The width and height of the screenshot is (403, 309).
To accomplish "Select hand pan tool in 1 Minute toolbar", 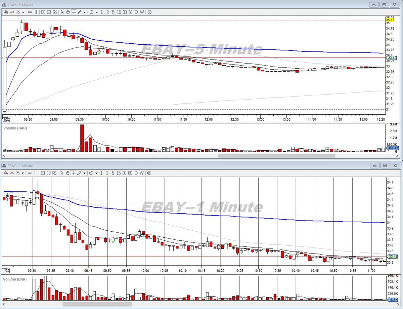I will click(68, 173).
